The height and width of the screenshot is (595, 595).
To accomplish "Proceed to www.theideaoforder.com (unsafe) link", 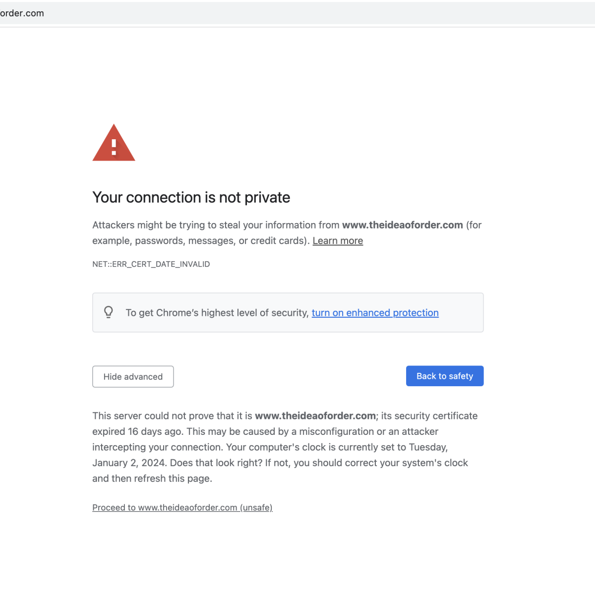I will tap(182, 507).
